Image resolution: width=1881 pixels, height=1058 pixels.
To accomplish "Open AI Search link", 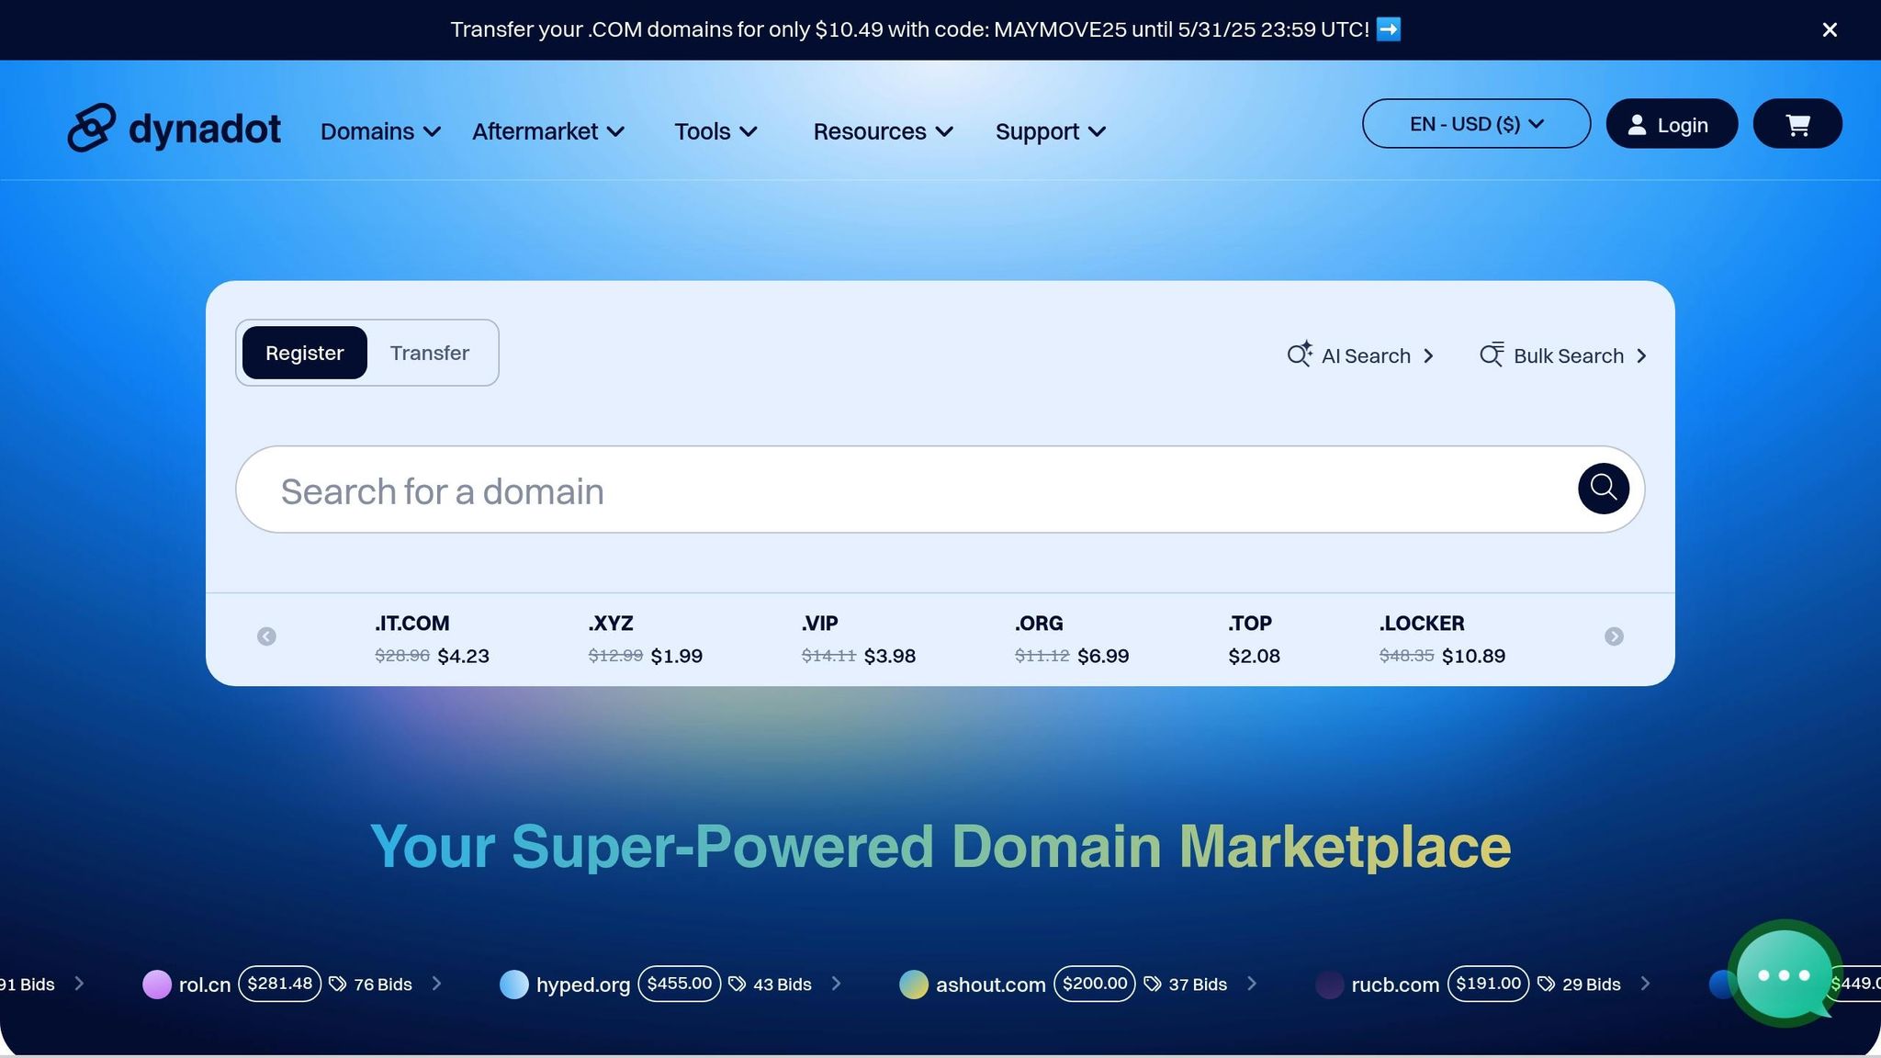I will point(1361,355).
